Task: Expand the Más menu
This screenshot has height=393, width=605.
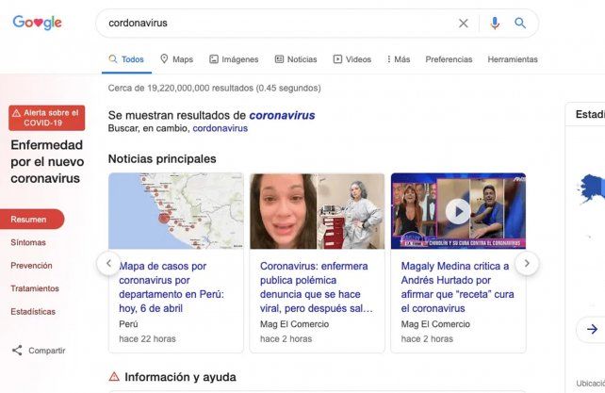Action: pyautogui.click(x=399, y=59)
